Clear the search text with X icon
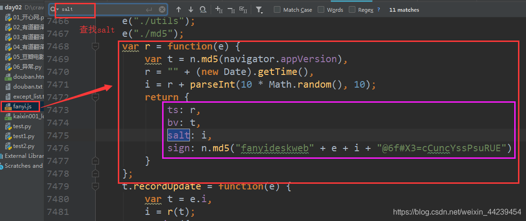 [162, 9]
